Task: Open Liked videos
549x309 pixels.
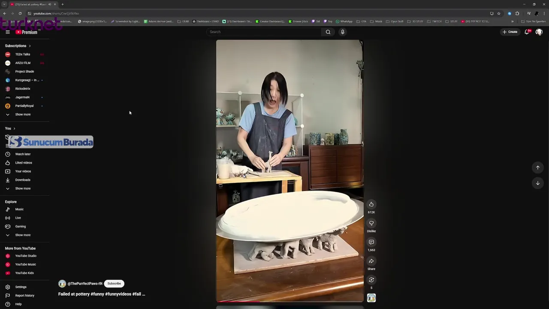Action: click(24, 163)
